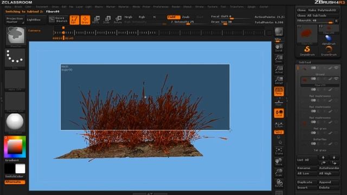Click the Delete subtool button
The image size is (347, 195).
[329, 188]
